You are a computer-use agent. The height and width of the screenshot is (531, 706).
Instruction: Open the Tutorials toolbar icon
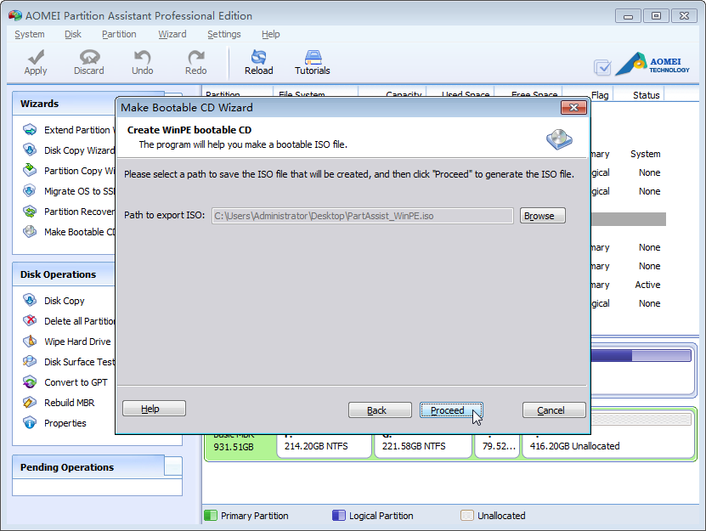click(313, 57)
